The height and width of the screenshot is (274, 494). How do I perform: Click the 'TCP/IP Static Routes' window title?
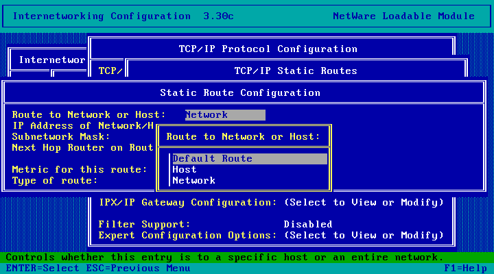[296, 71]
